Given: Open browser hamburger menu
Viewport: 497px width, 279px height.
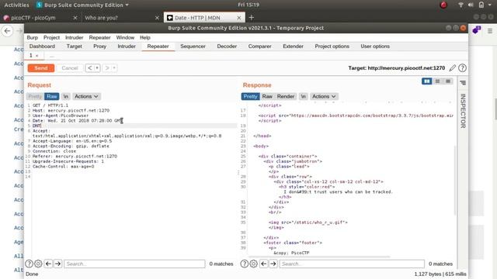Looking at the screenshot, I should 490,31.
